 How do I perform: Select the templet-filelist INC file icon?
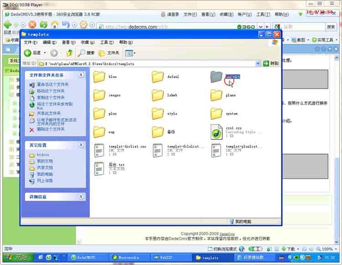coord(158,150)
